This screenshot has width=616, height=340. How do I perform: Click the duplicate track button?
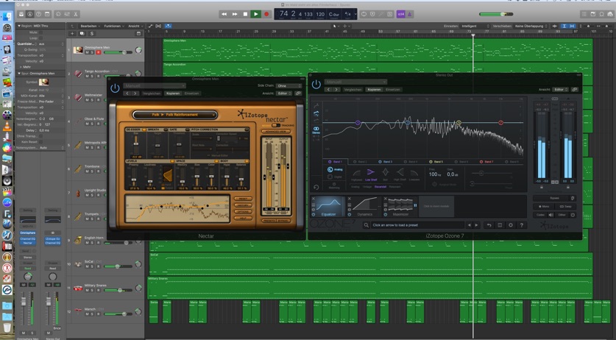82,34
